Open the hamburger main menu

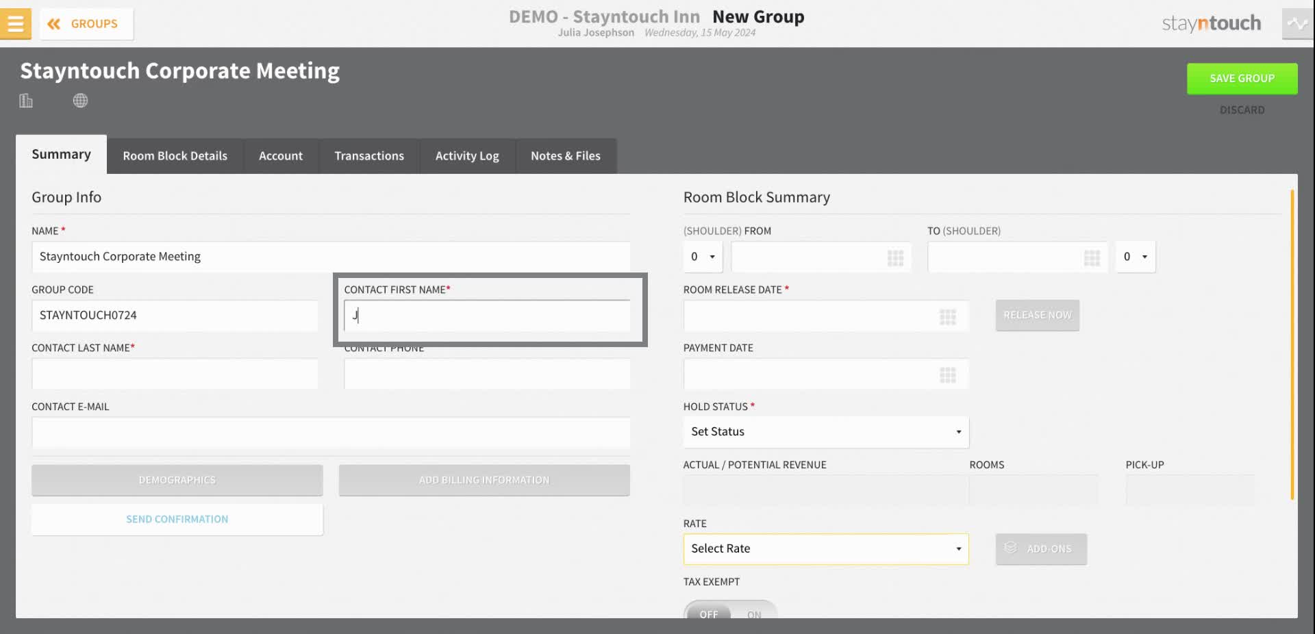(x=15, y=23)
